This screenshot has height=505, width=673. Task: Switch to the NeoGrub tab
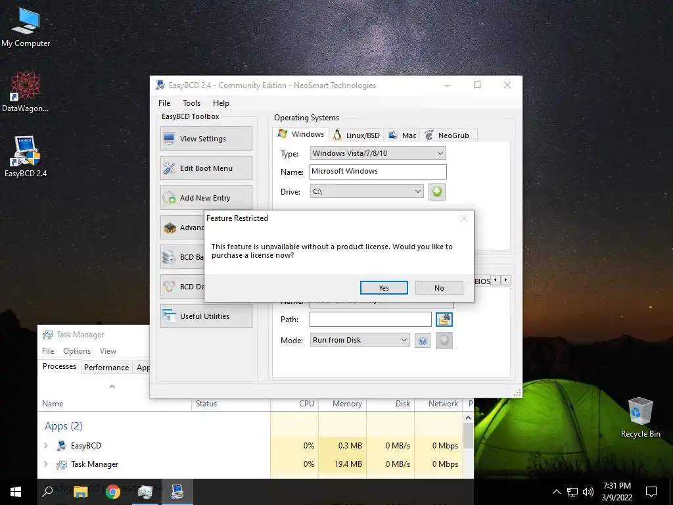click(447, 135)
